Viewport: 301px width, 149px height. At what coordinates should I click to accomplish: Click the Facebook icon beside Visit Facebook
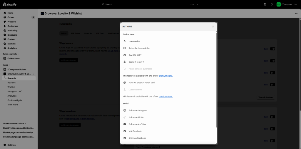click(x=125, y=131)
